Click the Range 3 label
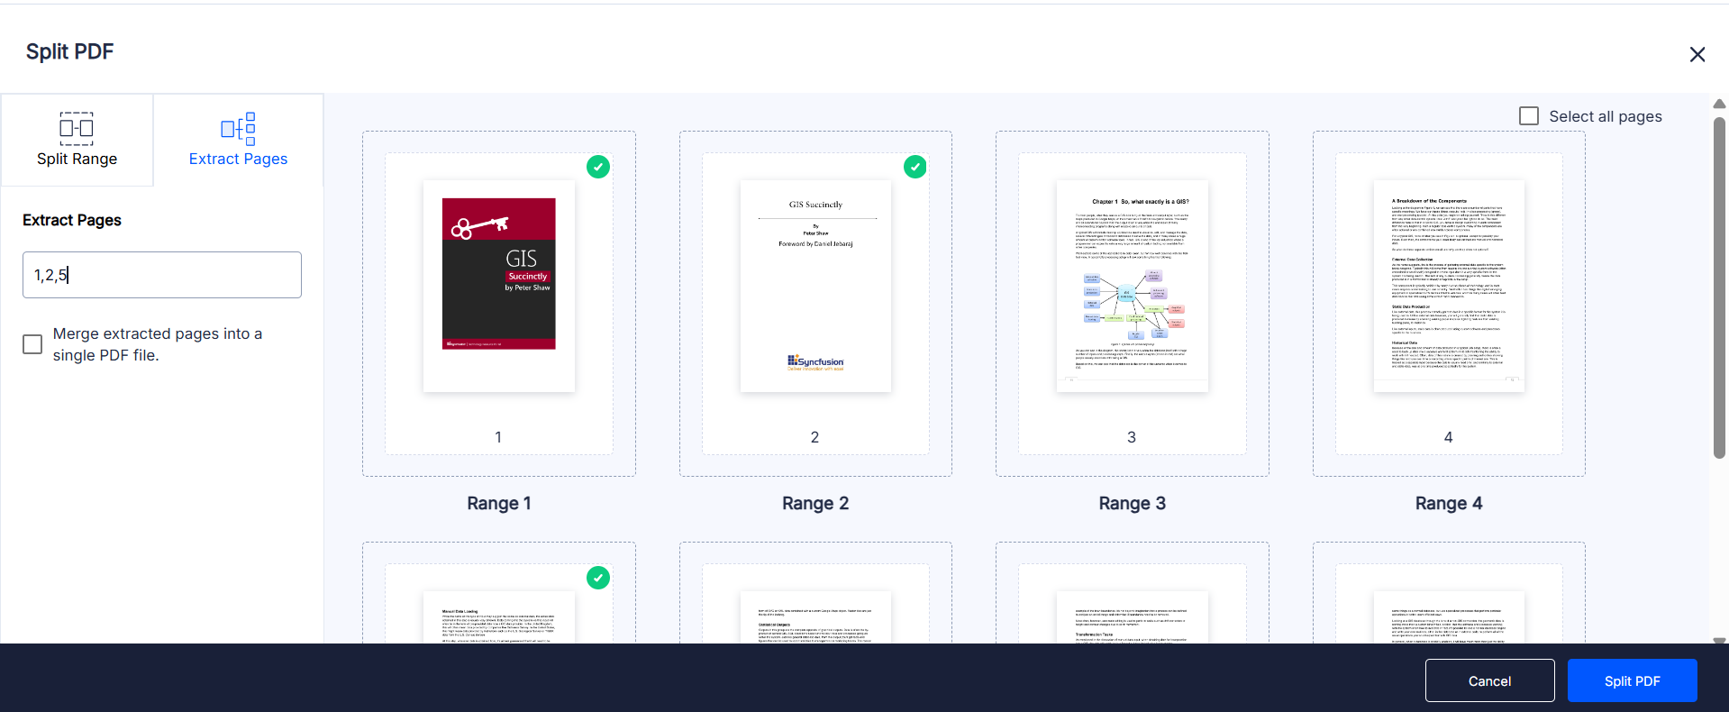 pyautogui.click(x=1133, y=503)
